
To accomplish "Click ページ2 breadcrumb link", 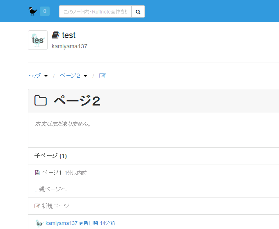I will 70,76.
